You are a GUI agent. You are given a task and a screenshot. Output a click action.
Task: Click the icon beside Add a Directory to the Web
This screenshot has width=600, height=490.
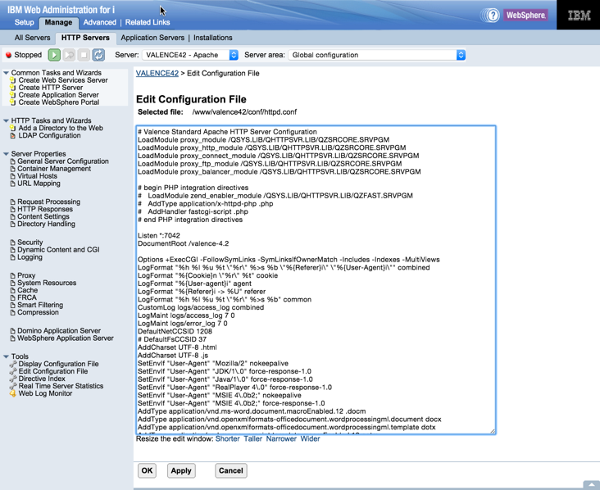[x=12, y=128]
